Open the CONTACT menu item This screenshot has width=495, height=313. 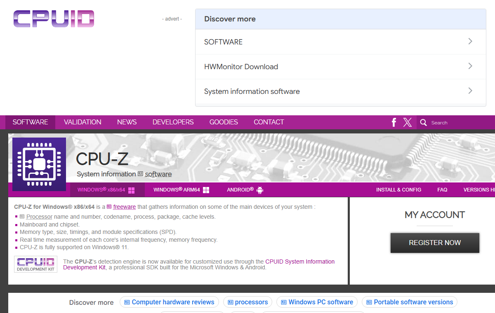(269, 122)
